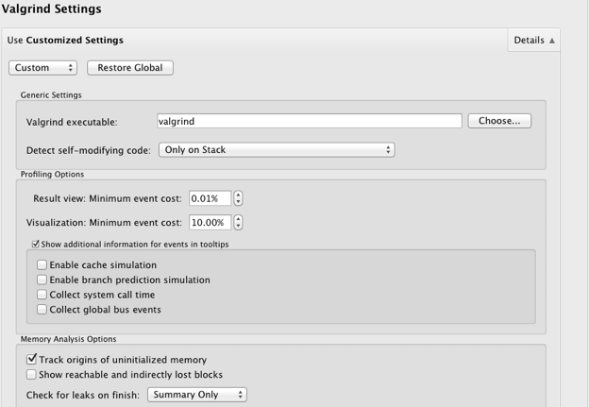Check Collect global bus events

point(42,310)
